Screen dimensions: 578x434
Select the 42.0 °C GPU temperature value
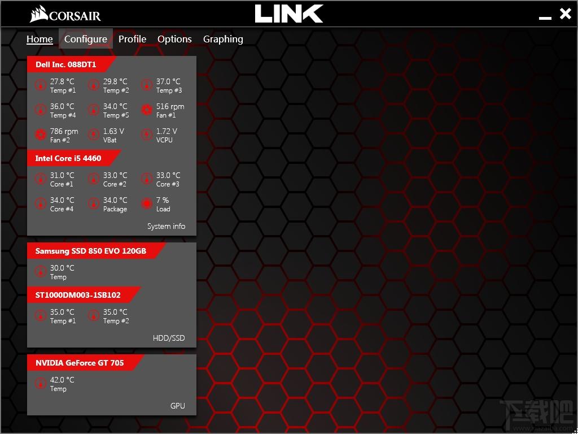pos(62,380)
